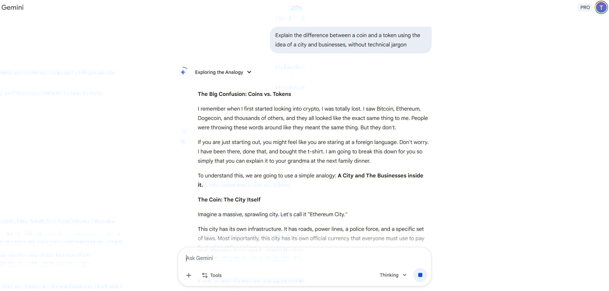Click the bold text "A City and The Businesses inside"
609x291 pixels.
(380, 176)
